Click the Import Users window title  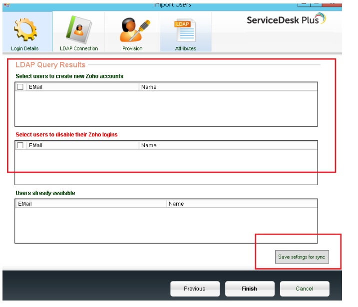coord(172,4)
